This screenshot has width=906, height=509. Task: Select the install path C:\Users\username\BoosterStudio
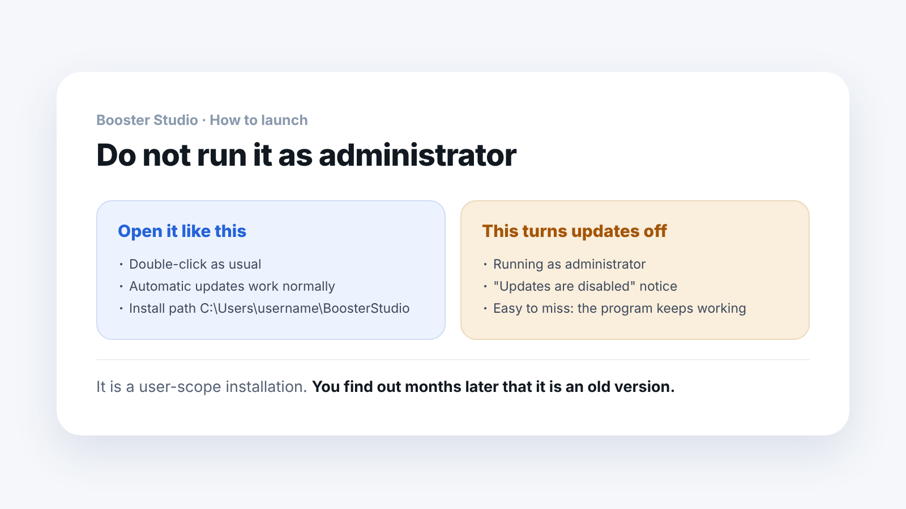tap(305, 308)
